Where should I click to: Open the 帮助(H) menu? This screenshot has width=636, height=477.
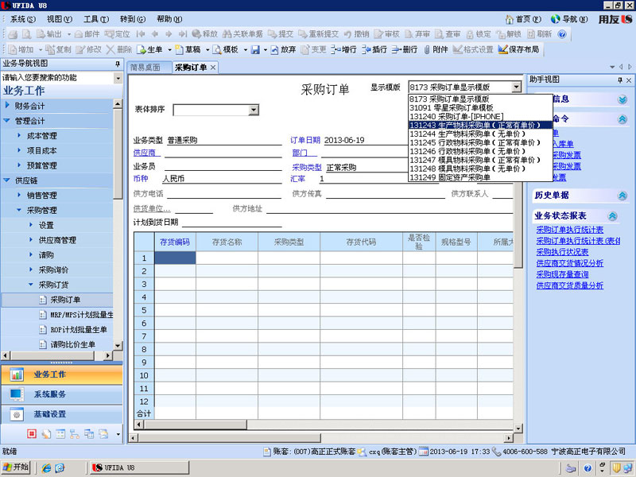[169, 19]
